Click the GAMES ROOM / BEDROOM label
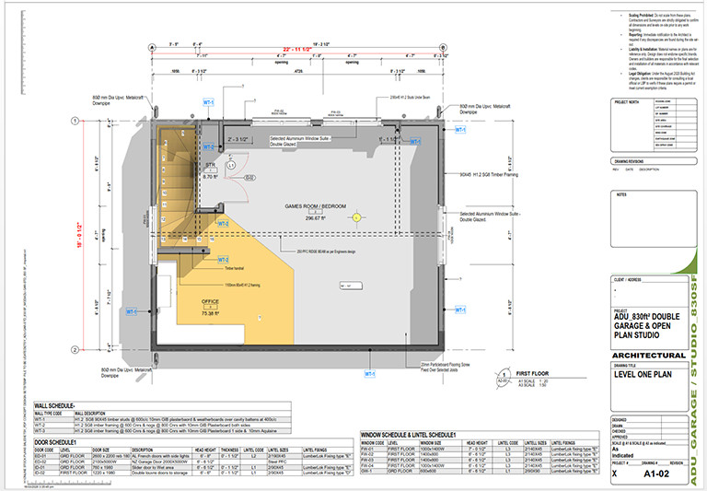Image resolution: width=707 pixels, height=491 pixels. 316,206
